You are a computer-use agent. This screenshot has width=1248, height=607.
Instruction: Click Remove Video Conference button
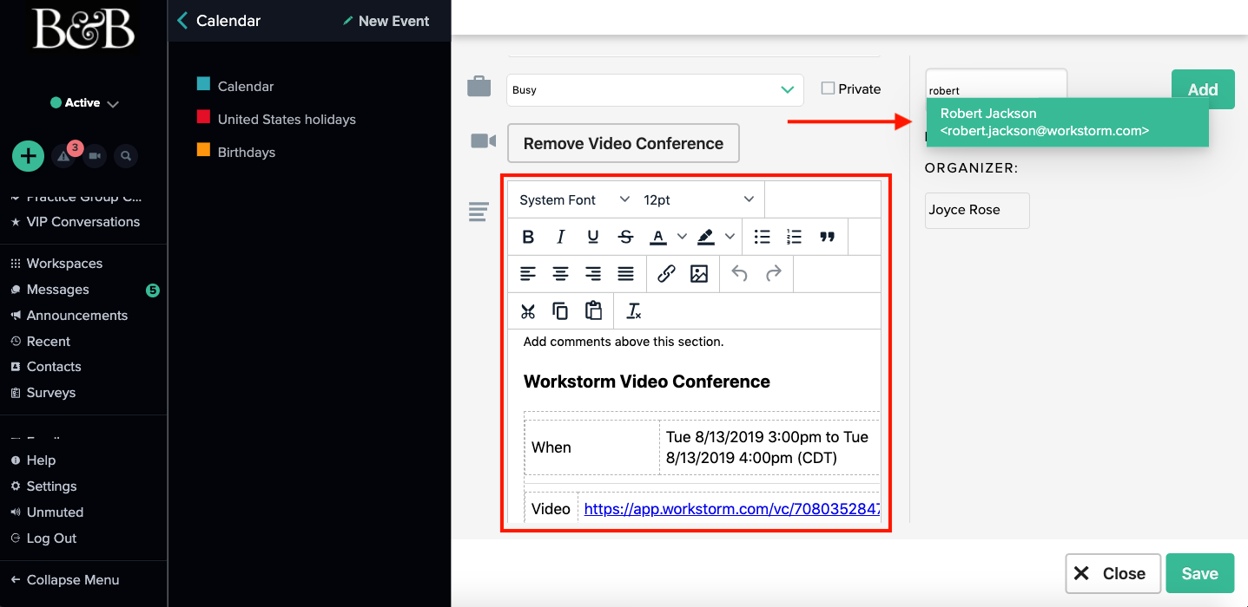pyautogui.click(x=624, y=143)
